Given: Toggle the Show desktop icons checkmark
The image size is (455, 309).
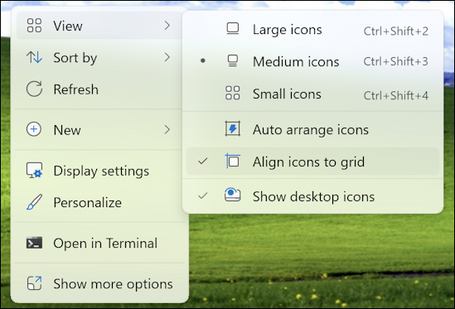Looking at the screenshot, I should (203, 196).
